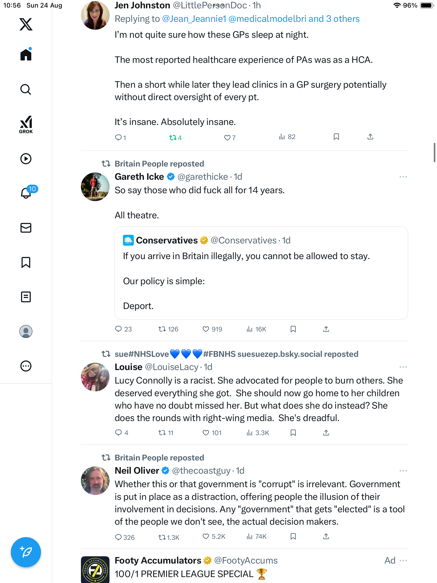Click the timeline scrollbar handle

(x=434, y=152)
